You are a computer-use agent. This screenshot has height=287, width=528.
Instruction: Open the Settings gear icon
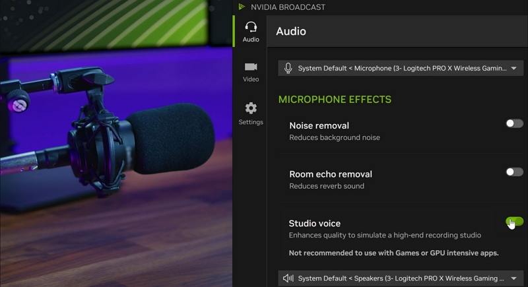(x=251, y=108)
